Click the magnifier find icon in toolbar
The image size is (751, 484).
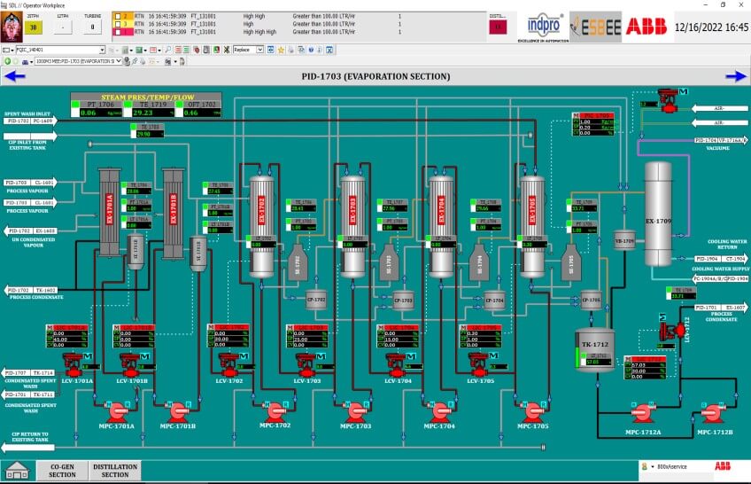click(168, 50)
